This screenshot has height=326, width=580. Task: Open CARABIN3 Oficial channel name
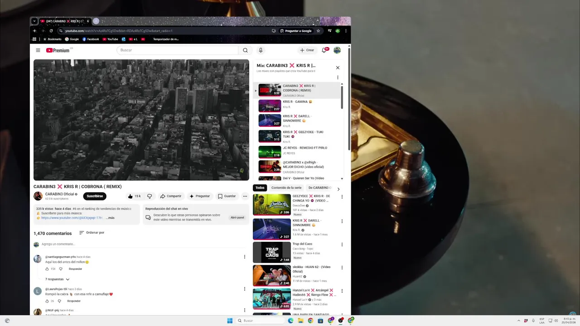(x=59, y=194)
